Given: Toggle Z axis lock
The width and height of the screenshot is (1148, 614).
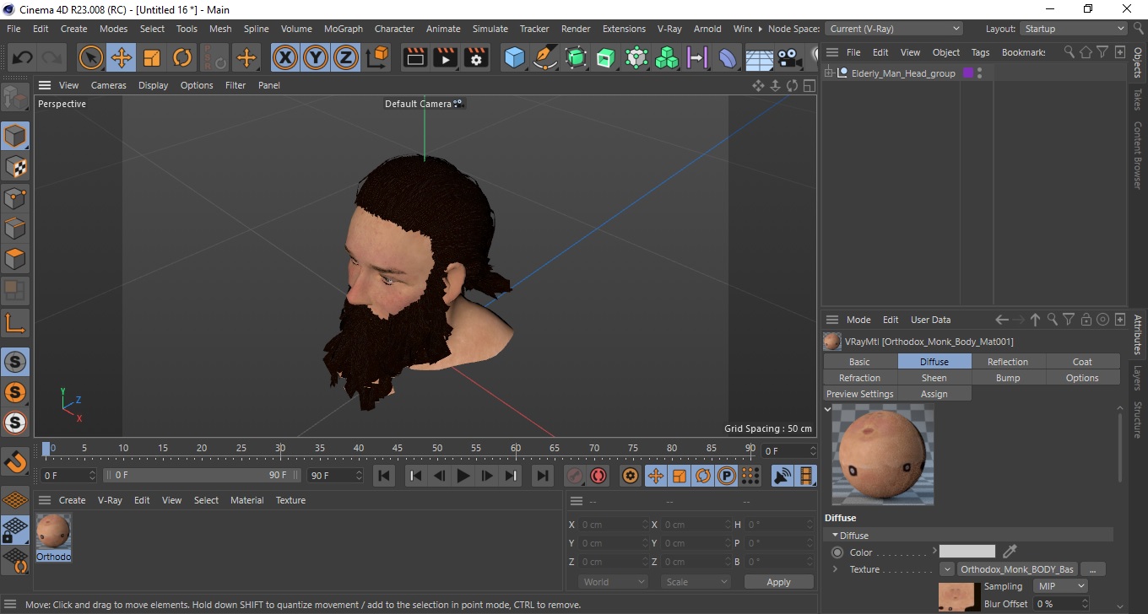Looking at the screenshot, I should point(346,58).
